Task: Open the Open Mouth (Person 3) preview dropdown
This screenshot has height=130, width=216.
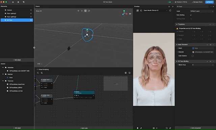Action: pyautogui.click(x=155, y=10)
